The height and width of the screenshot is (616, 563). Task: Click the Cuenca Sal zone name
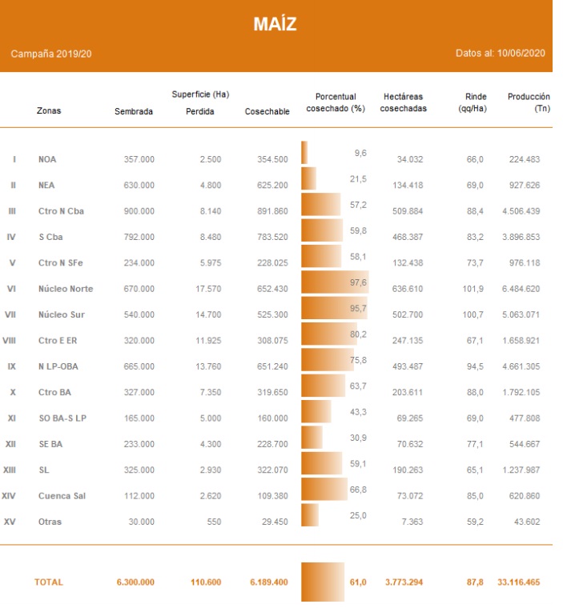62,496
